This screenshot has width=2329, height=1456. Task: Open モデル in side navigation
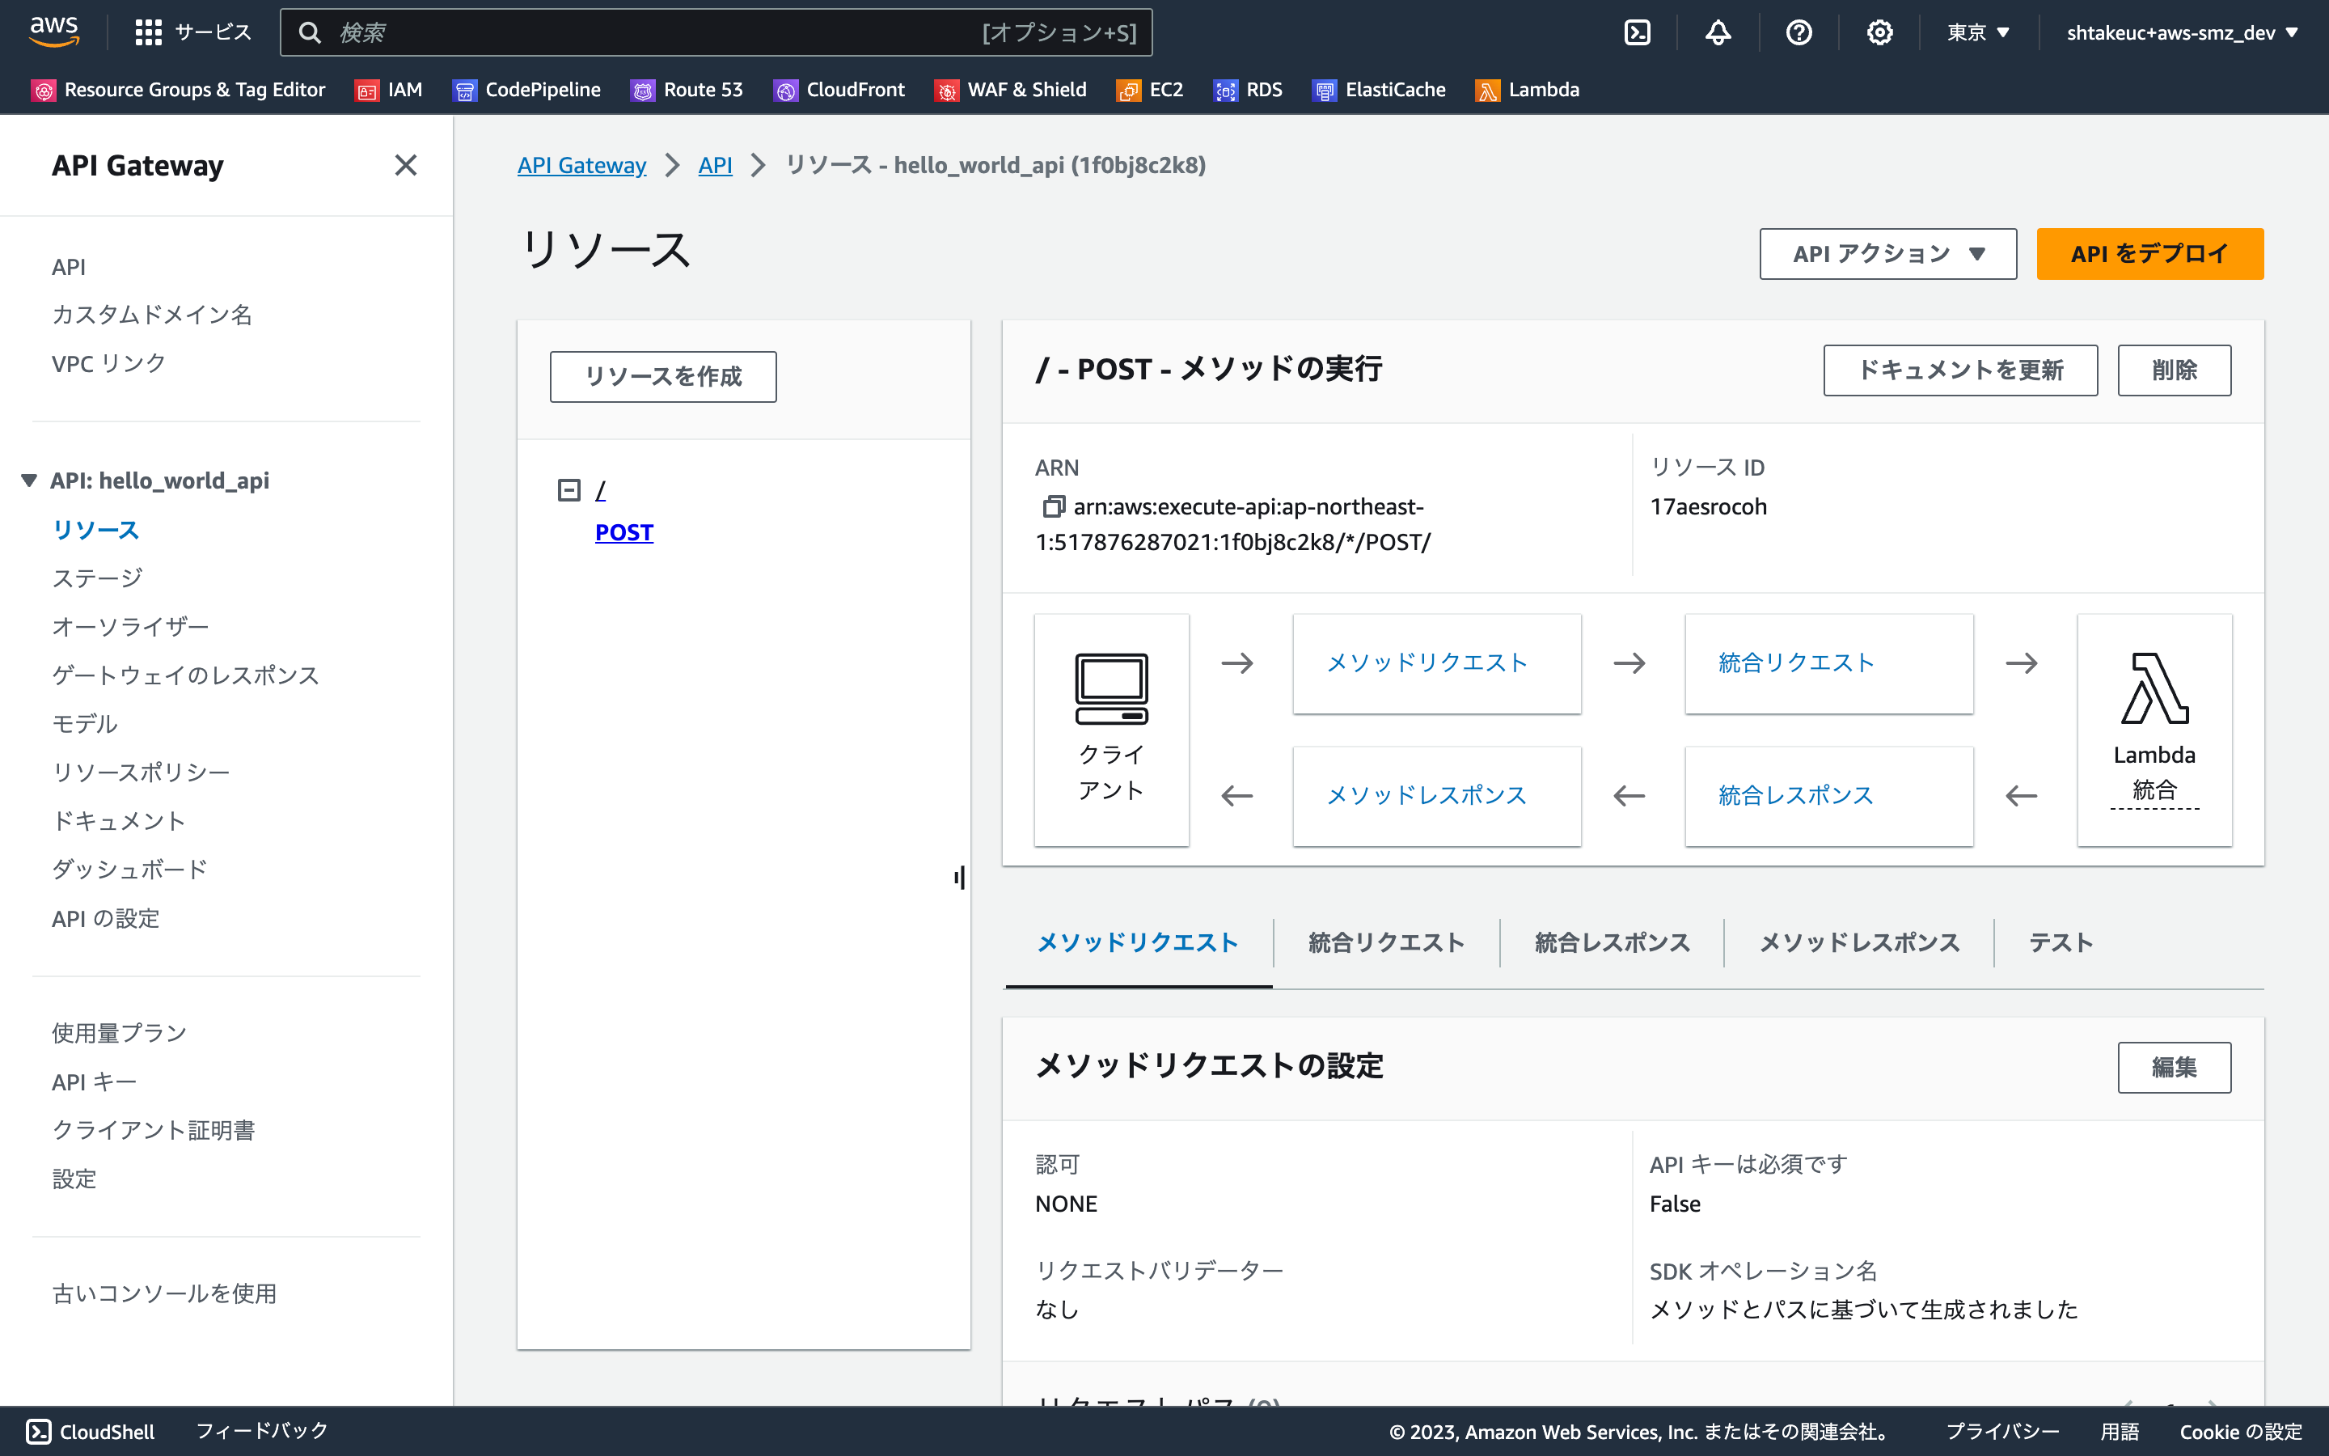pyautogui.click(x=85, y=724)
